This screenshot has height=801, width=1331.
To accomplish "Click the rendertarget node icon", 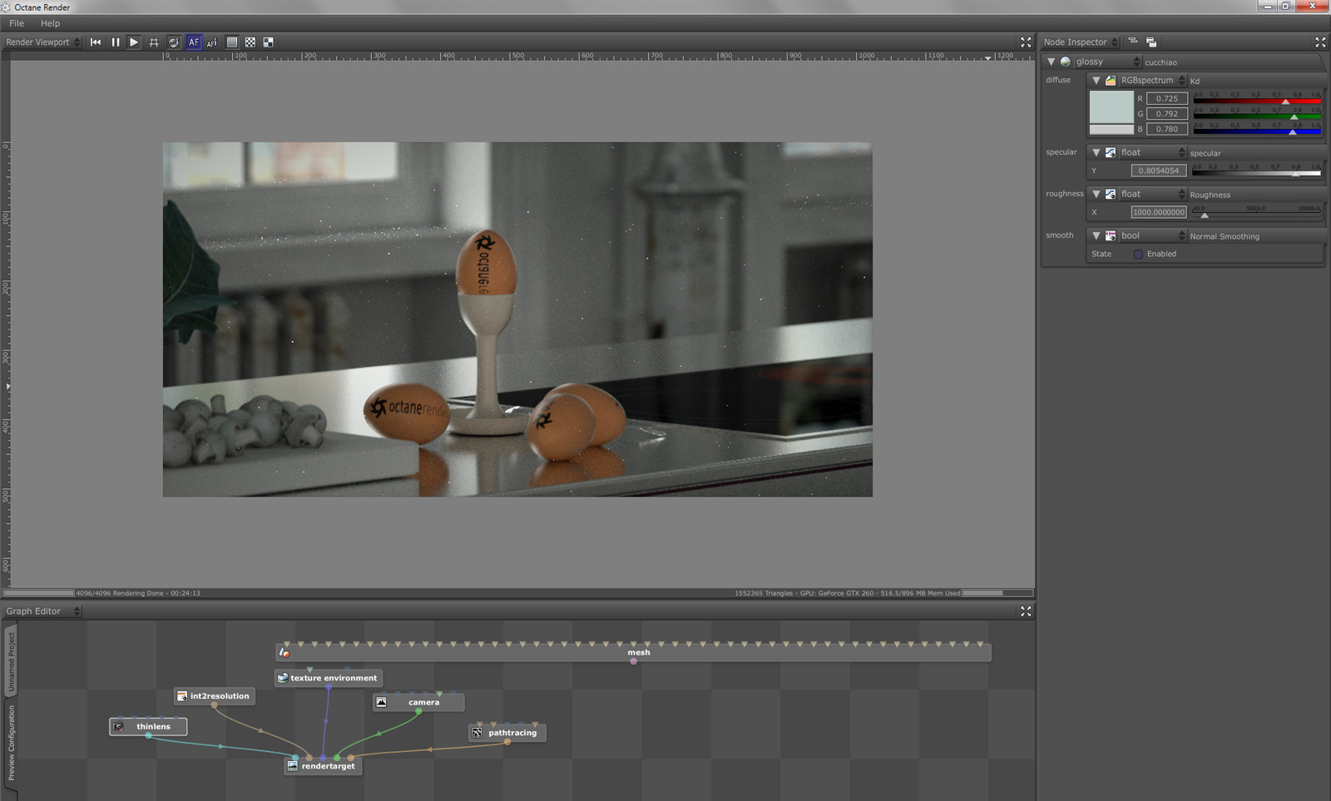I will tap(293, 766).
